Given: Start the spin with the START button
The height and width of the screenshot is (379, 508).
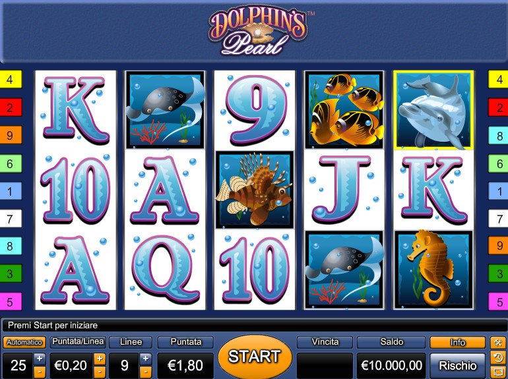Looking at the screenshot, I should 255,357.
